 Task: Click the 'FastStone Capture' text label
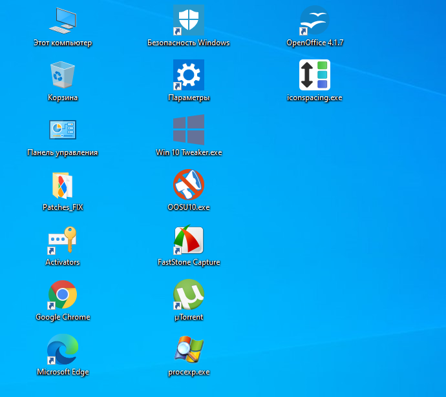(189, 262)
